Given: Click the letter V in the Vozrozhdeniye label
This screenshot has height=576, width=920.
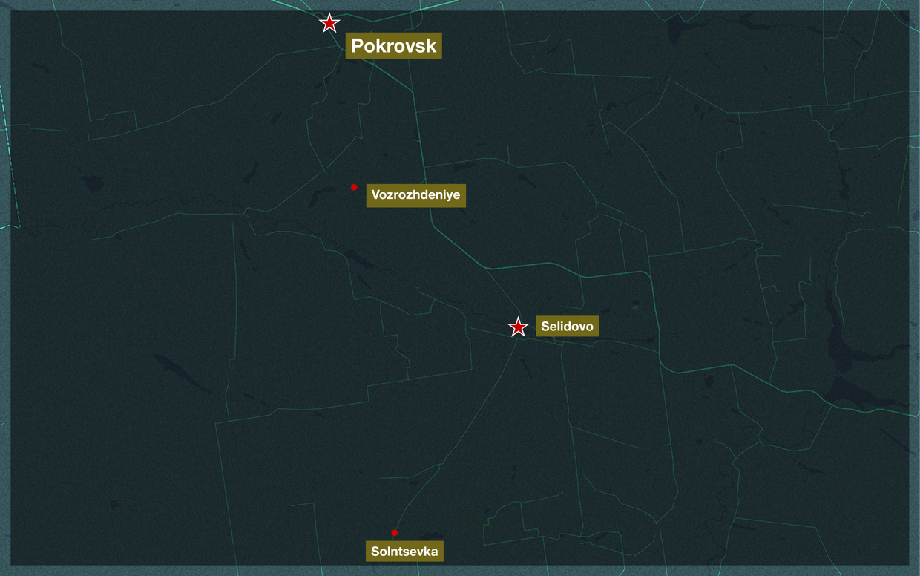Looking at the screenshot, I should pos(375,195).
